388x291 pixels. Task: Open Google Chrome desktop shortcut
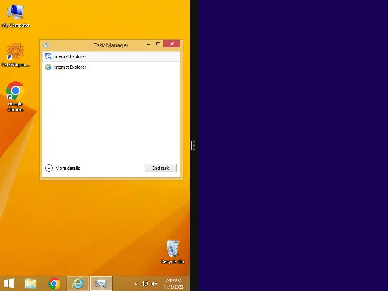[x=15, y=97]
